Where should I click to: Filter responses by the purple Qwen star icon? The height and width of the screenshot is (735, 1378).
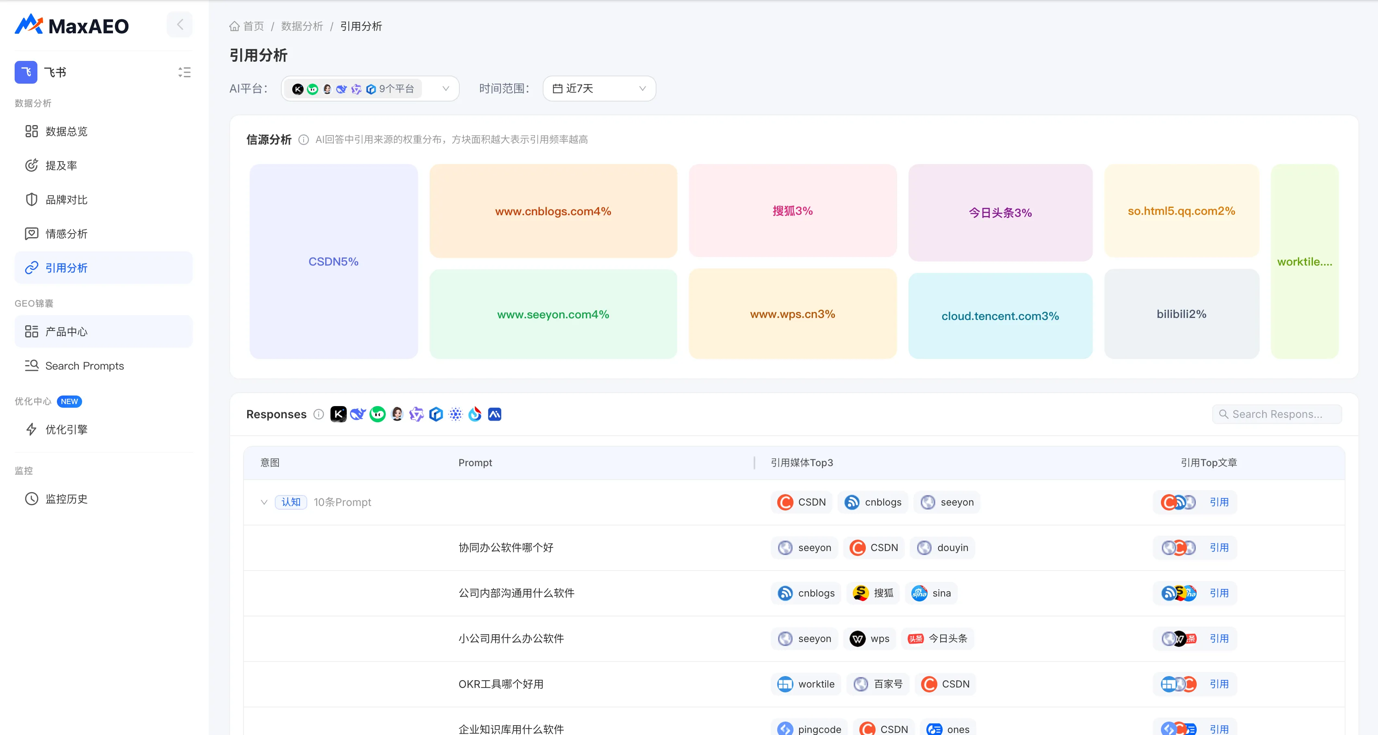coord(416,414)
